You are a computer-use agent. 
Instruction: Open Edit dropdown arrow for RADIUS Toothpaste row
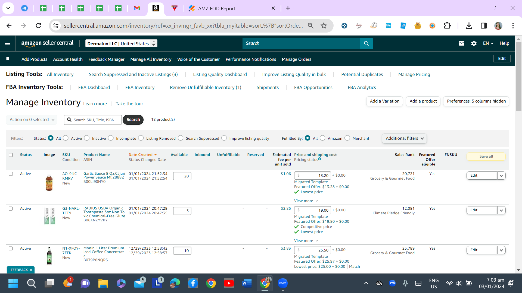point(501,210)
